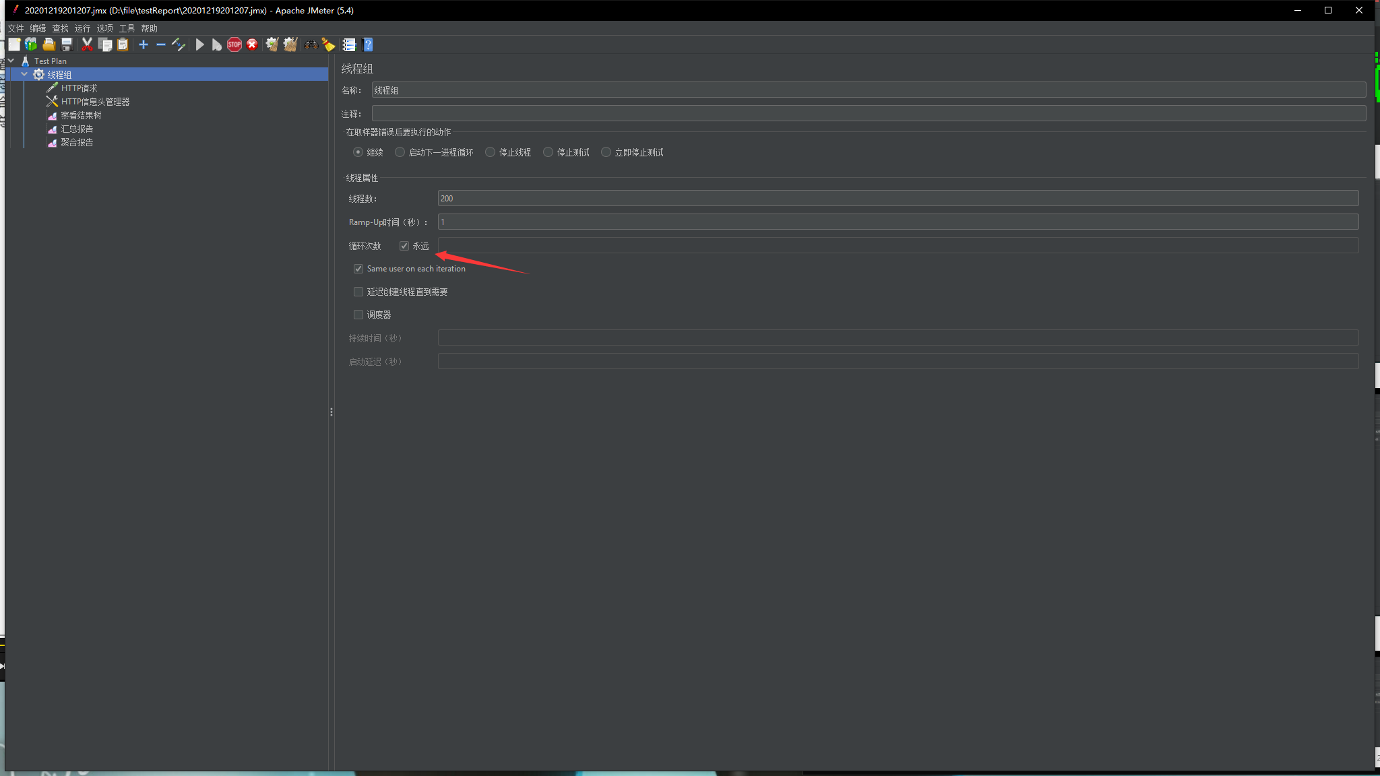Screen dimensions: 1380x776
Task: Select the 停止线程 radio button
Action: [x=490, y=152]
